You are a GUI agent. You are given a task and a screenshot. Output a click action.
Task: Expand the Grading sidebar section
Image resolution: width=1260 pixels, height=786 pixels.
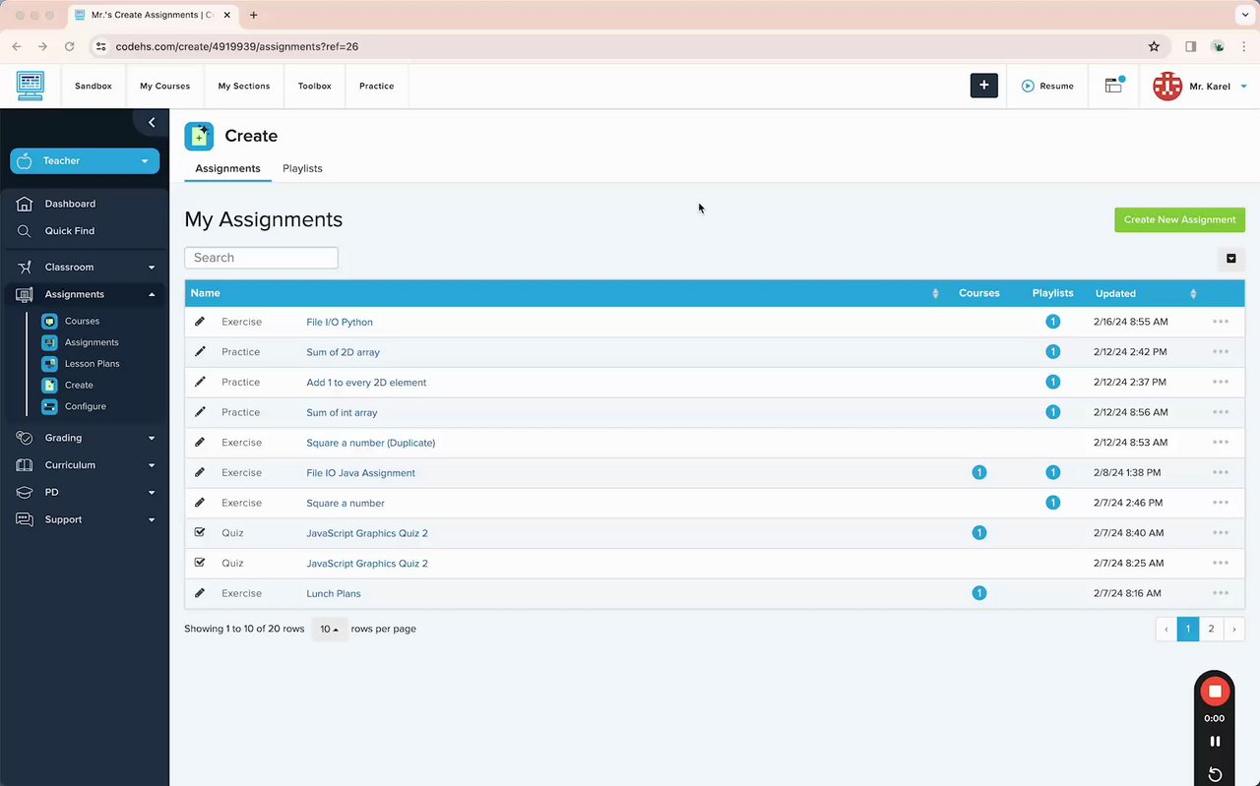pos(85,438)
